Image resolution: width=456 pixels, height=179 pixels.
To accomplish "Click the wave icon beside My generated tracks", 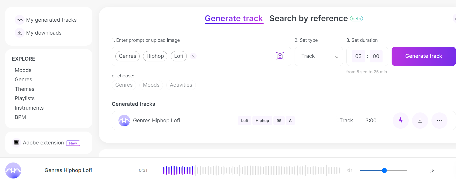I will 20,20.
